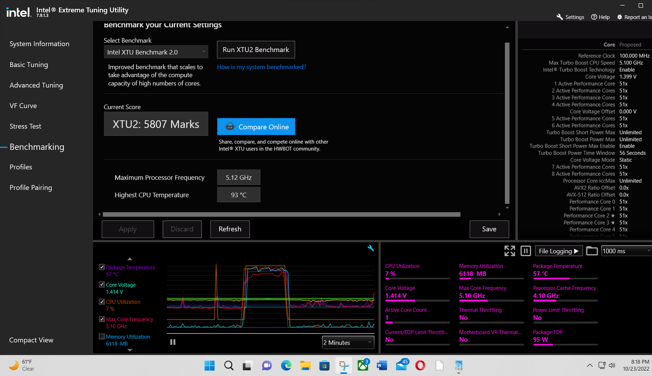
Task: Open Intel XTU taskbar icon
Action: pos(458,366)
